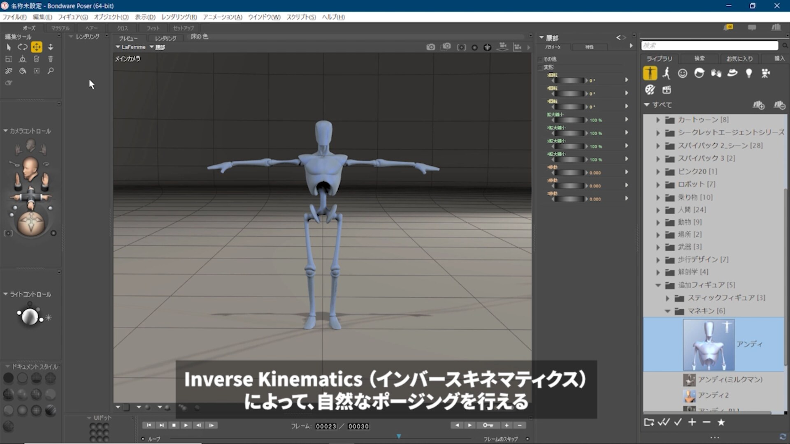
Task: Select the translate in/out tool
Action: tap(51, 47)
